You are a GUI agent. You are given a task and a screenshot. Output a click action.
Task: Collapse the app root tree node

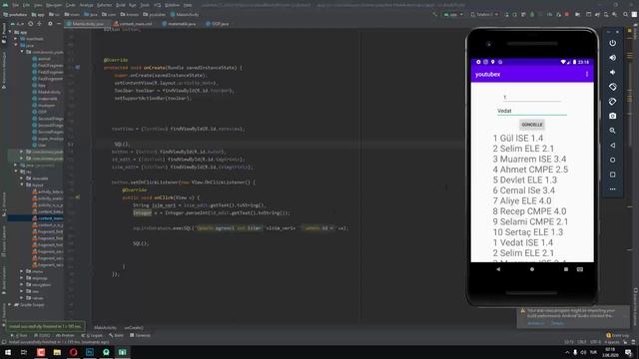[10, 32]
